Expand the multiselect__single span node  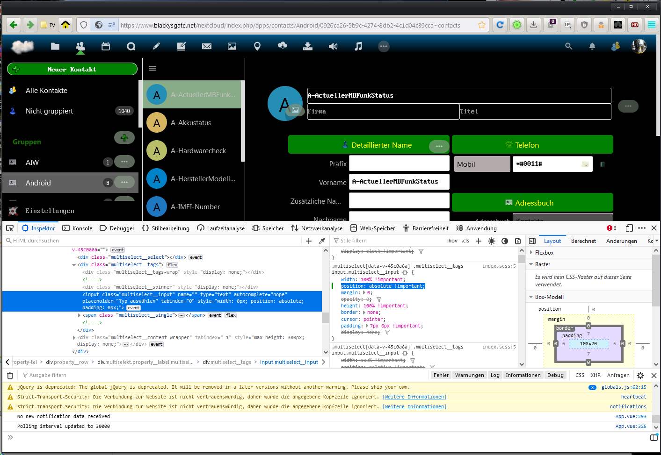tap(79, 315)
